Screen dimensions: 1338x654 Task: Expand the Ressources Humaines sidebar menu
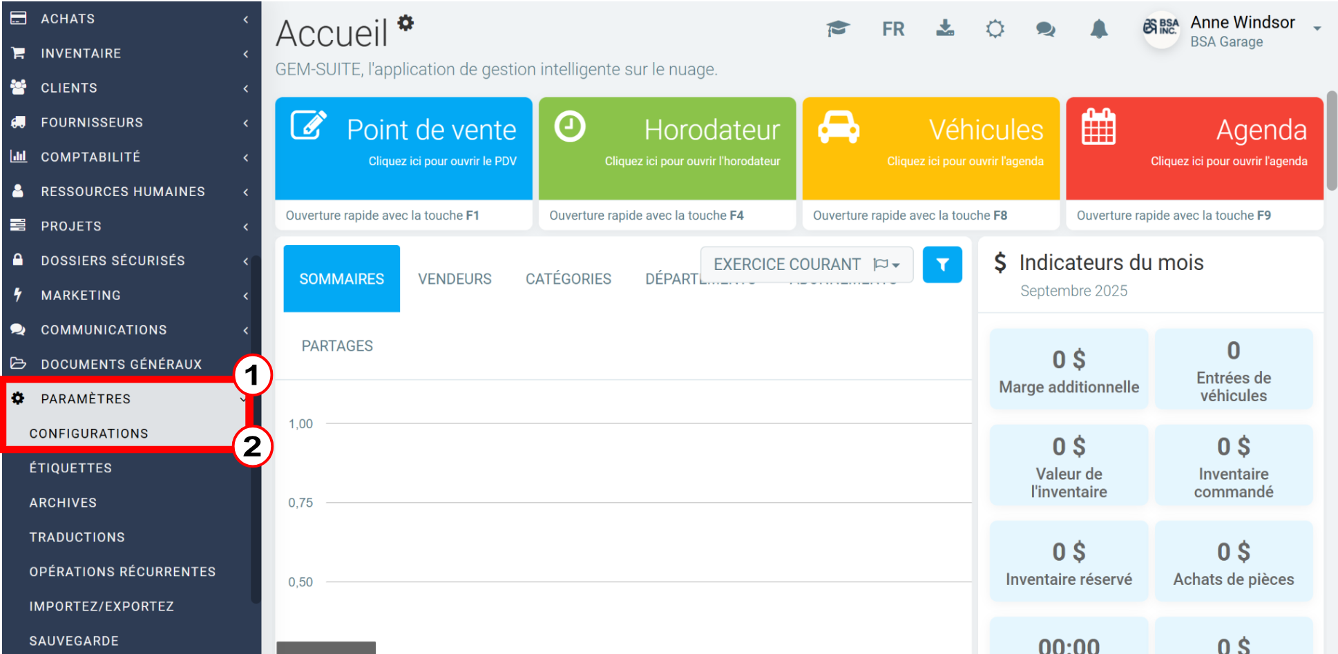point(131,191)
